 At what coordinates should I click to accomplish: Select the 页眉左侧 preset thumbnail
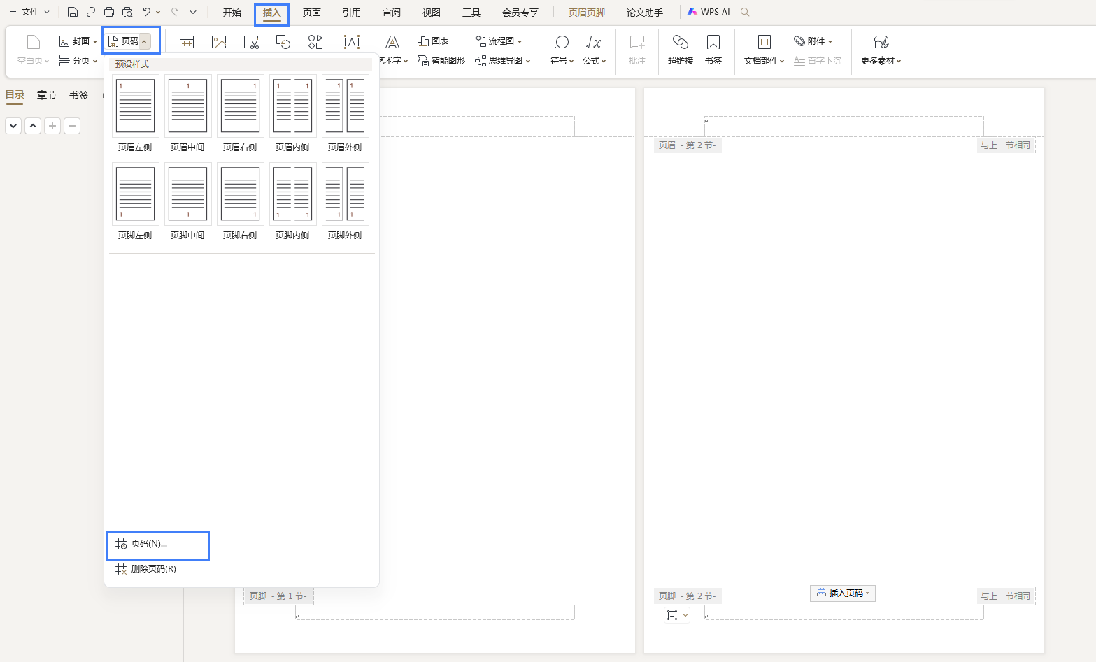pyautogui.click(x=135, y=106)
